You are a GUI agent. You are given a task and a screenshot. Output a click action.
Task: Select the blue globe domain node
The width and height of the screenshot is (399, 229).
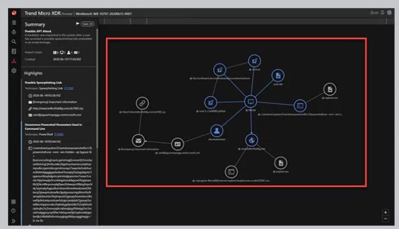(x=252, y=140)
